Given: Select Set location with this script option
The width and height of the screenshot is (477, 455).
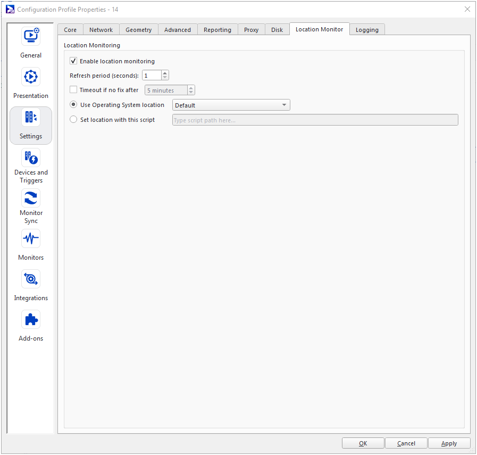Looking at the screenshot, I should [74, 120].
